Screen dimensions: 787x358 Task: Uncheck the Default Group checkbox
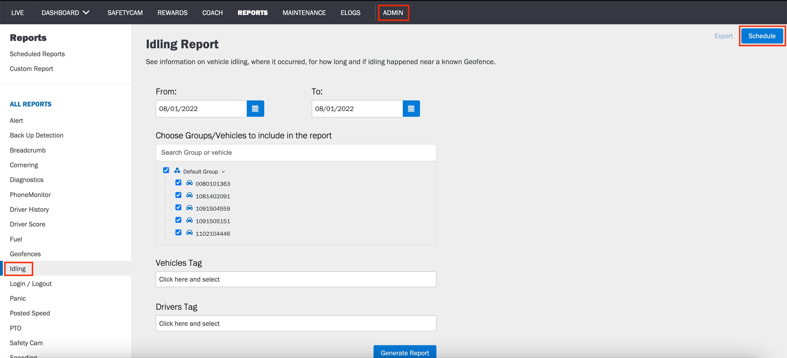click(166, 171)
